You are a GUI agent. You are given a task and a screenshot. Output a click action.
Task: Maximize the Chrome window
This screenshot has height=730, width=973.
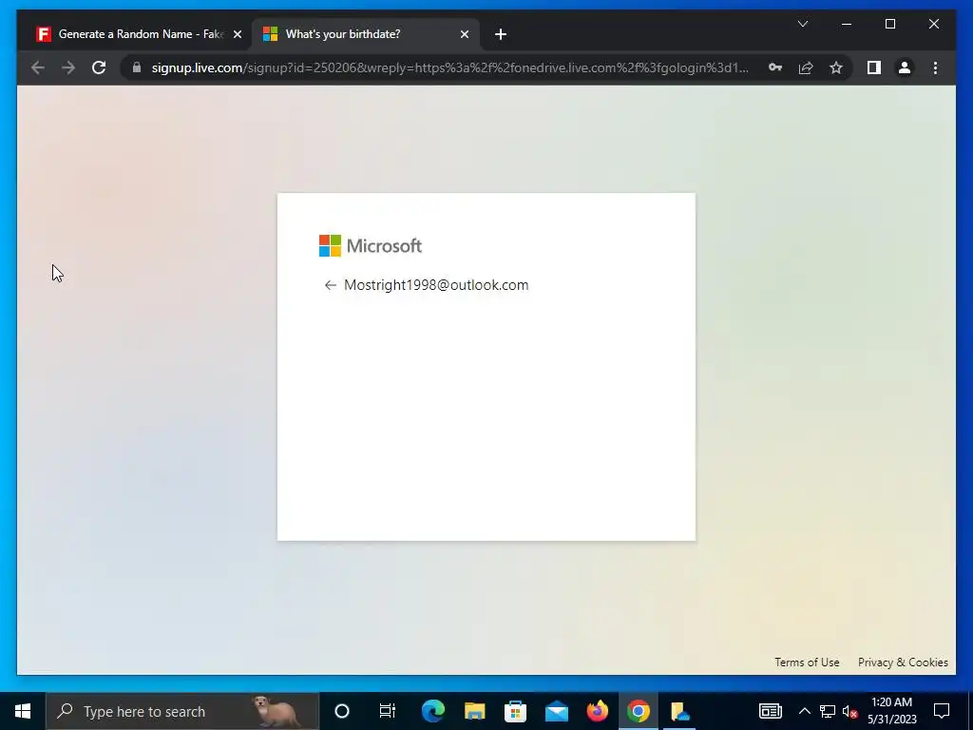[889, 24]
